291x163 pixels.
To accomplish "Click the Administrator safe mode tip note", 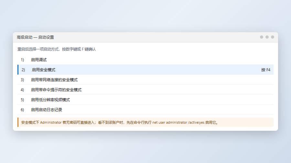I will [x=145, y=122].
